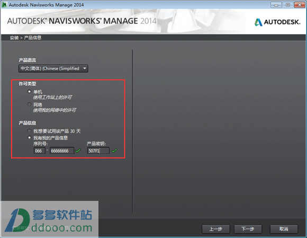
Task: Proceed with the 下一步 button
Action: coord(248,229)
